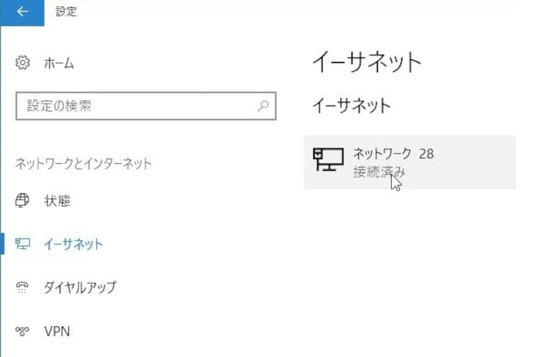
Task: Click the 接続済み status text
Action: click(x=378, y=172)
